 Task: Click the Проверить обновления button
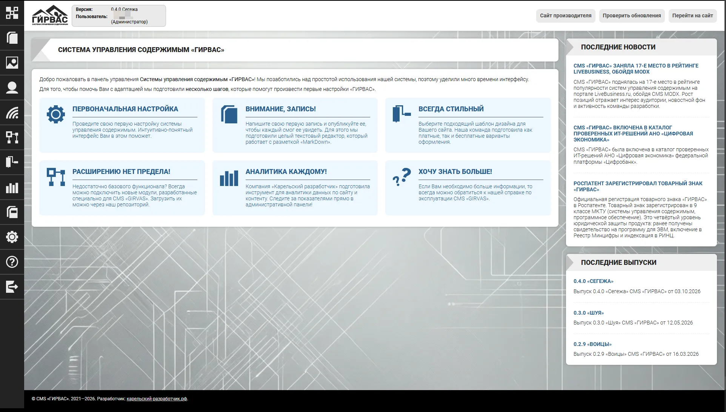[x=632, y=15]
